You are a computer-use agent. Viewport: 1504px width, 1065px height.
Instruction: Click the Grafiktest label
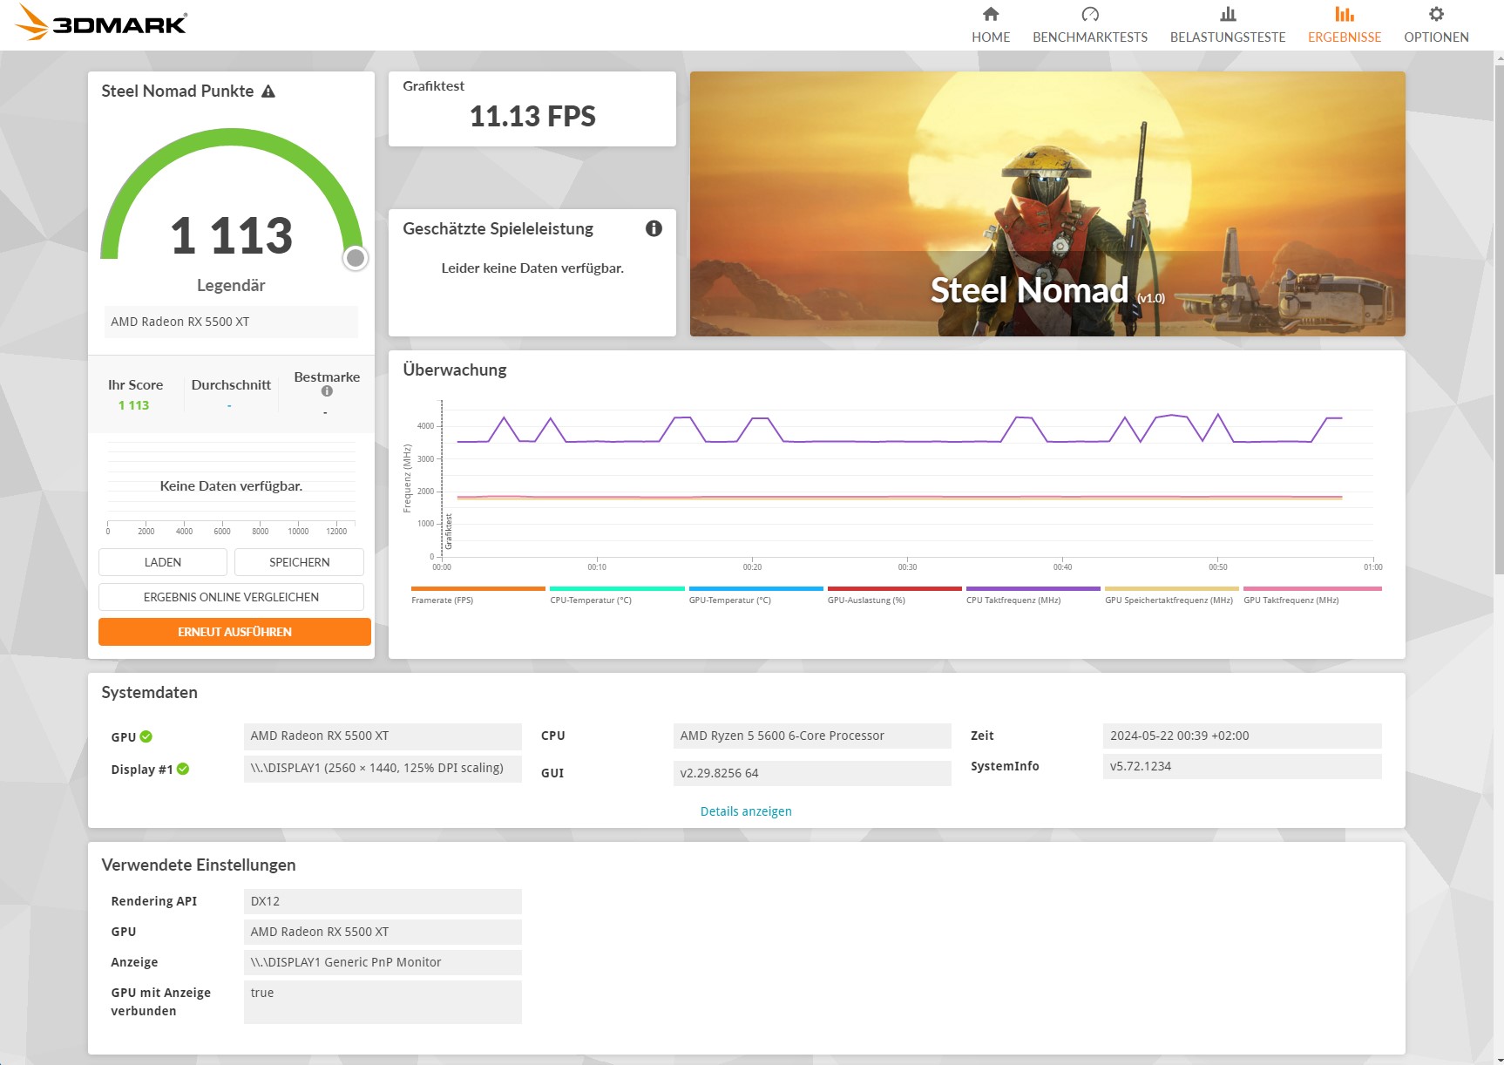(433, 85)
